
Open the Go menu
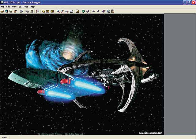click(x=20, y=7)
